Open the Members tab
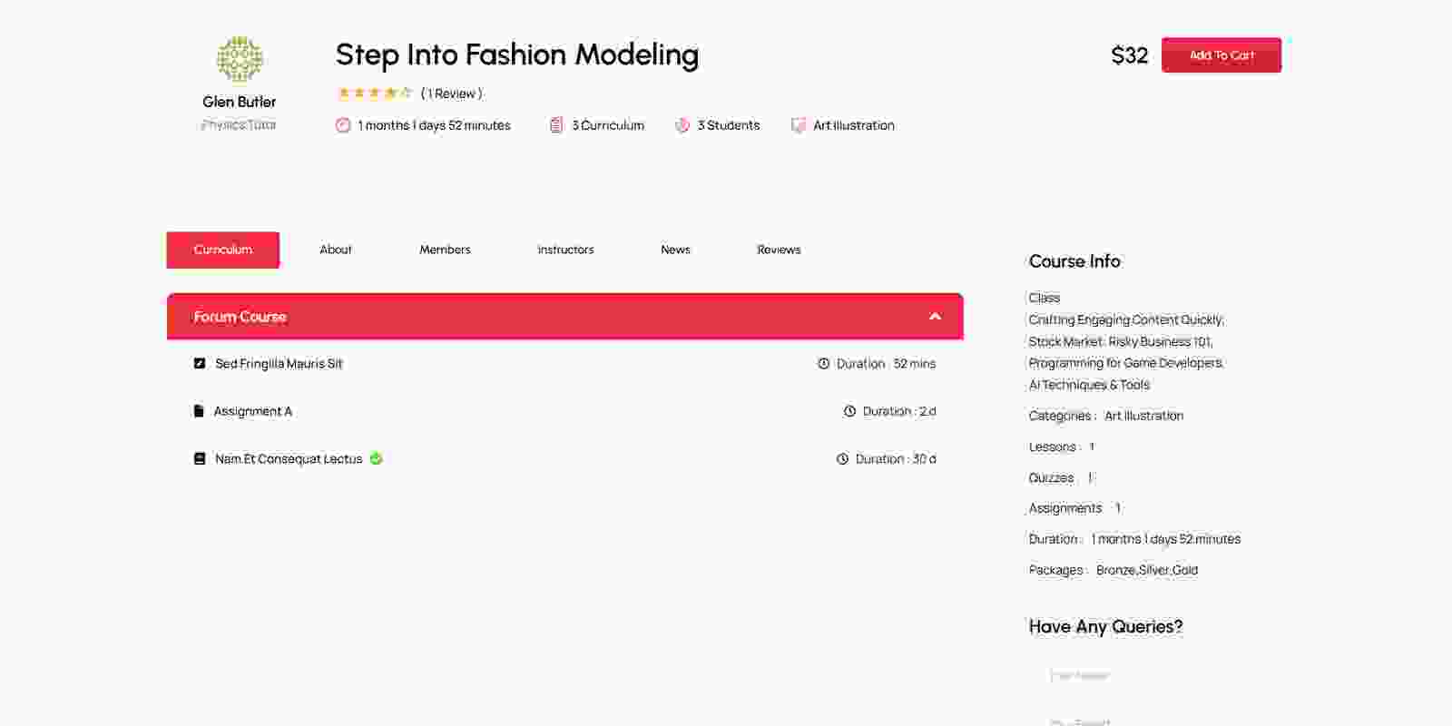 pyautogui.click(x=445, y=250)
